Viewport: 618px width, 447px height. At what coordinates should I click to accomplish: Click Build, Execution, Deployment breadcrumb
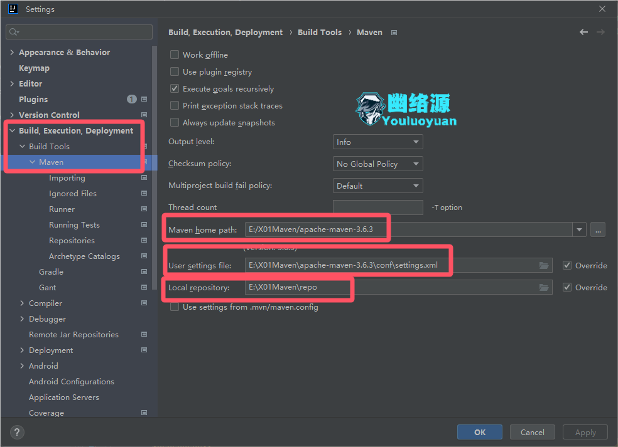[x=225, y=32]
